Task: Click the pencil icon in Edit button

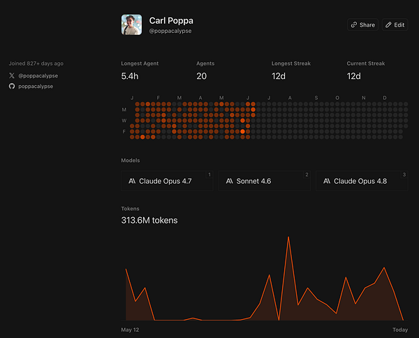Action: [x=388, y=25]
